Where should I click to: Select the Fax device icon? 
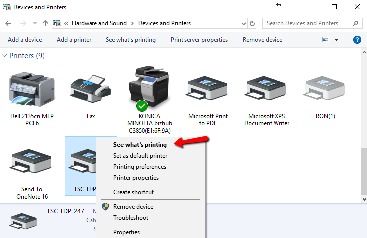[x=91, y=88]
